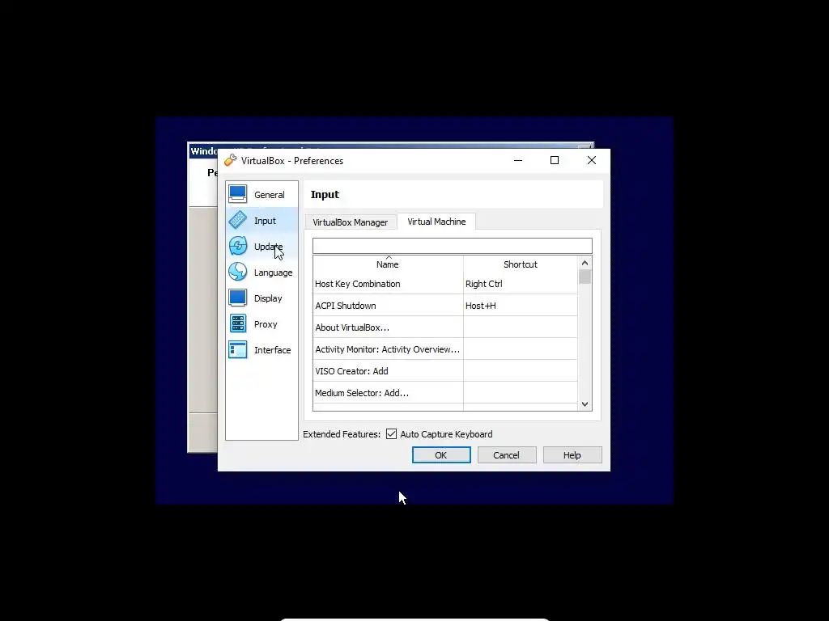Open the Update settings category

(261, 246)
